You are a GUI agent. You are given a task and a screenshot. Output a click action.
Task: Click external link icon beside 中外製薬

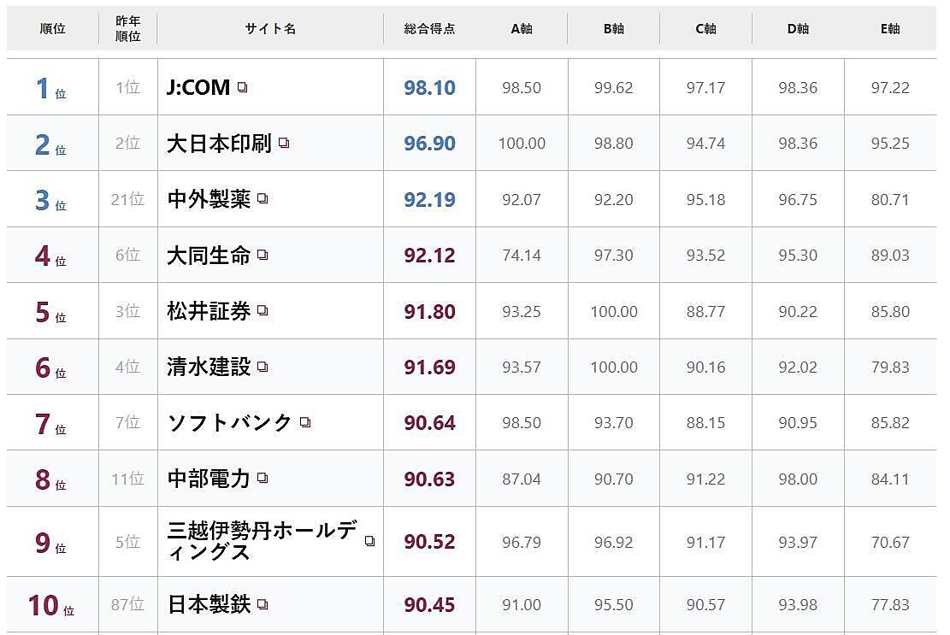263,198
